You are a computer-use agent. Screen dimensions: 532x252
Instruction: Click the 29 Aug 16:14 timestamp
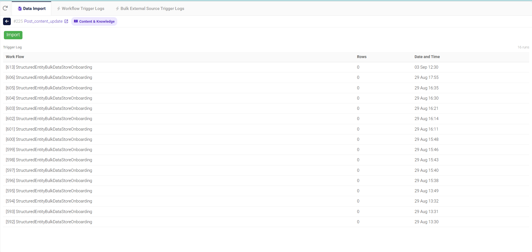[x=426, y=119]
